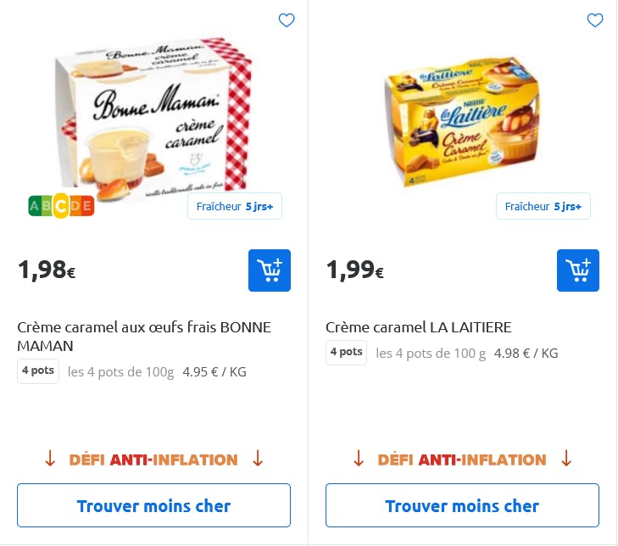
Task: Open Crème caramel LA LAITIERE title link
Action: click(419, 327)
